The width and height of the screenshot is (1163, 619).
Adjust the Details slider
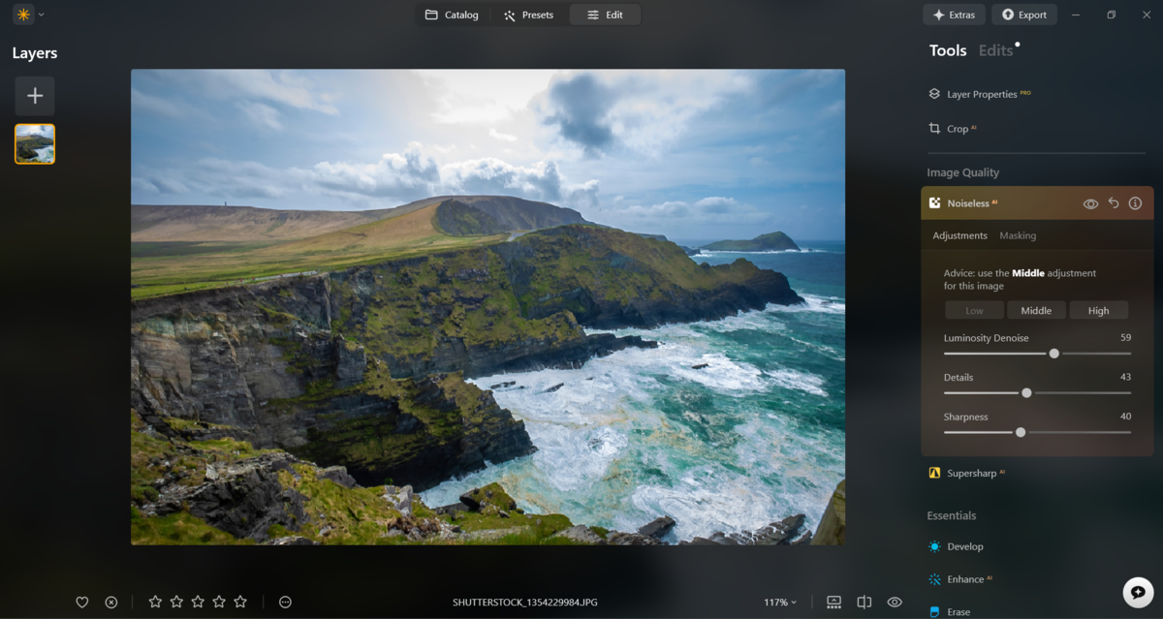pos(1026,393)
